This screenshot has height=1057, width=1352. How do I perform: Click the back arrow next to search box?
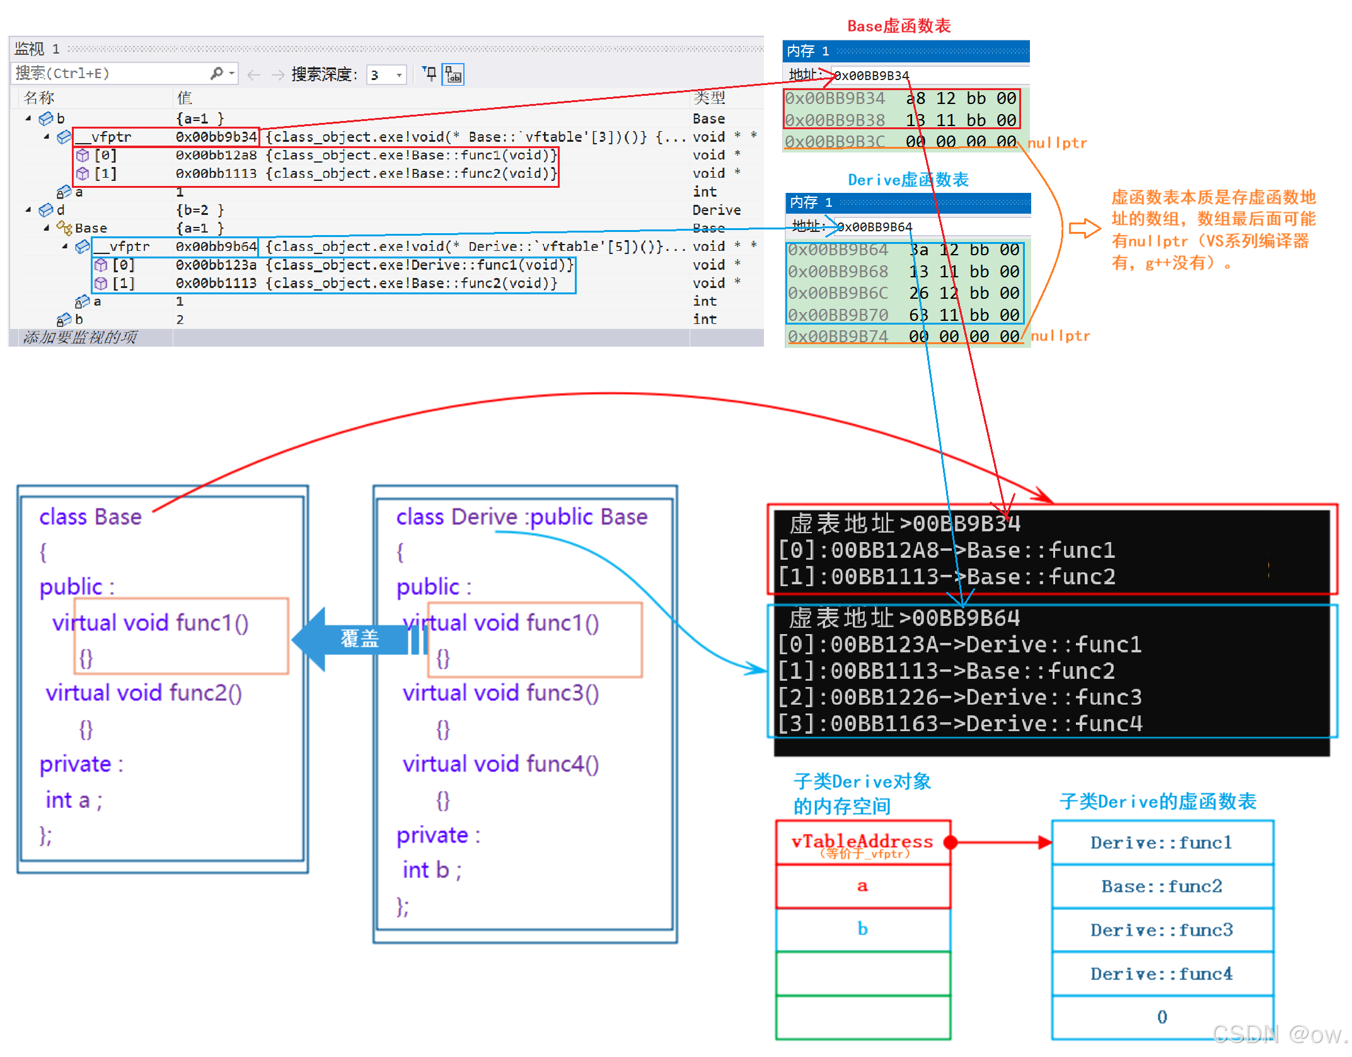(x=253, y=75)
